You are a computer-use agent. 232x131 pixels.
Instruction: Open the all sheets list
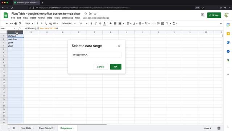[14, 128]
